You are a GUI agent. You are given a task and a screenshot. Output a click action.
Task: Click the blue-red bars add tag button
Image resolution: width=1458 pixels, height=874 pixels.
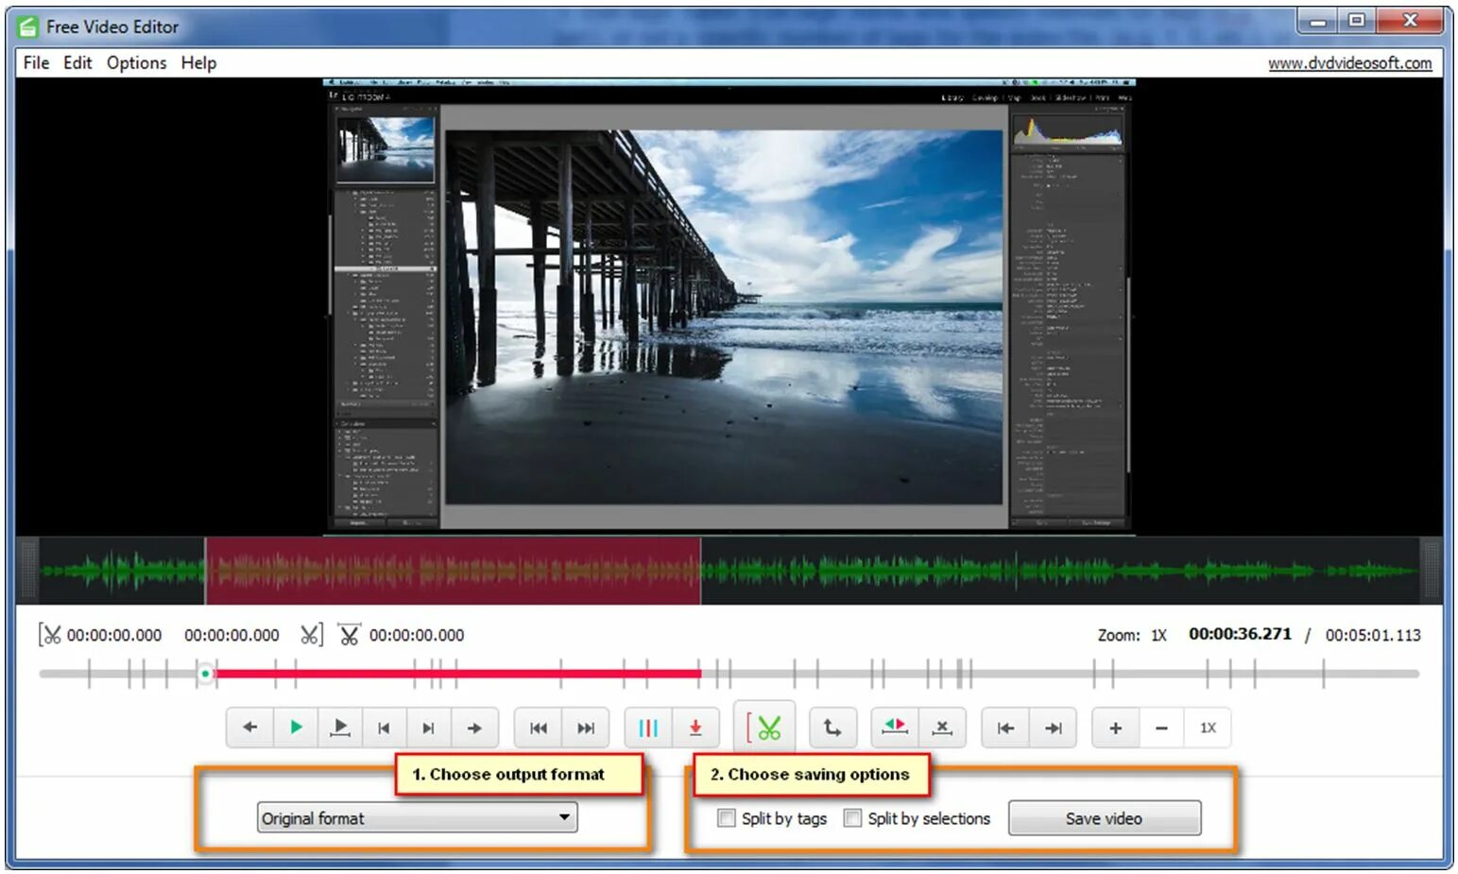click(648, 728)
